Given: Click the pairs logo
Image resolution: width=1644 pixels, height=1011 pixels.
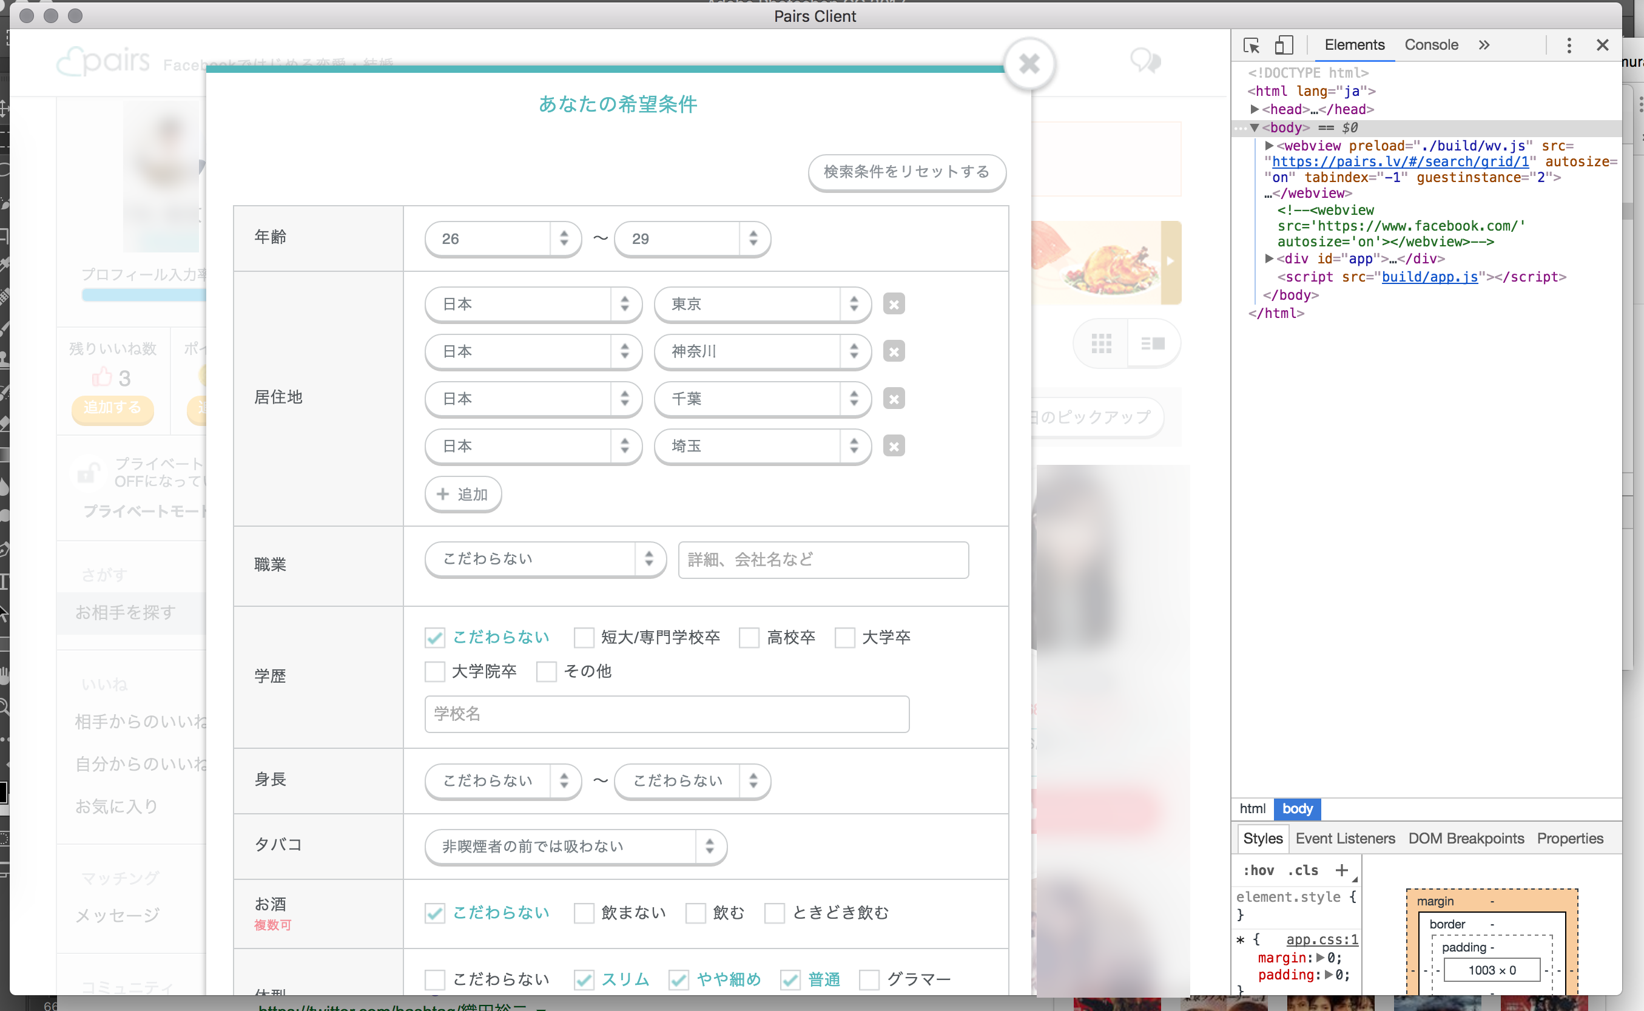Looking at the screenshot, I should pos(104,61).
